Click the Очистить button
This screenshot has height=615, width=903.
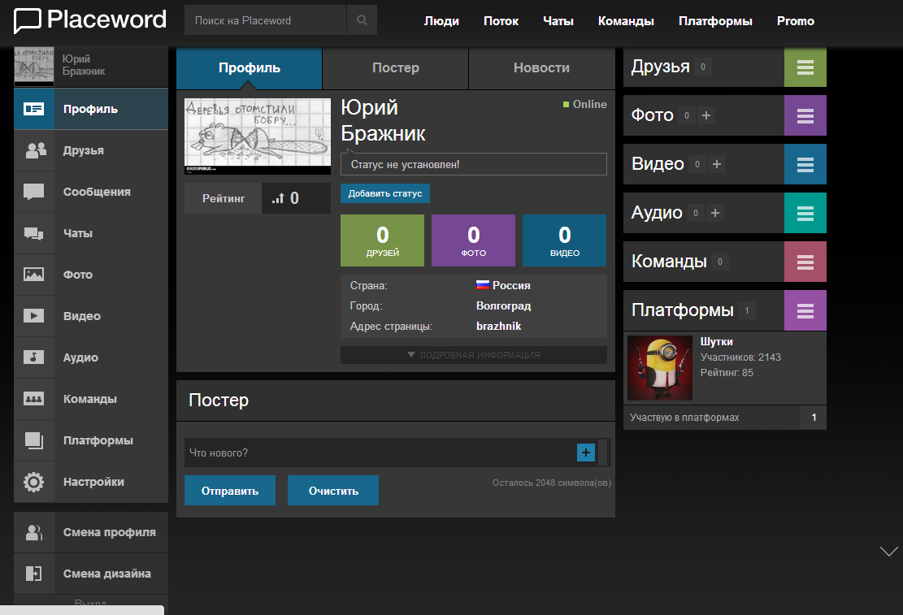click(x=333, y=491)
